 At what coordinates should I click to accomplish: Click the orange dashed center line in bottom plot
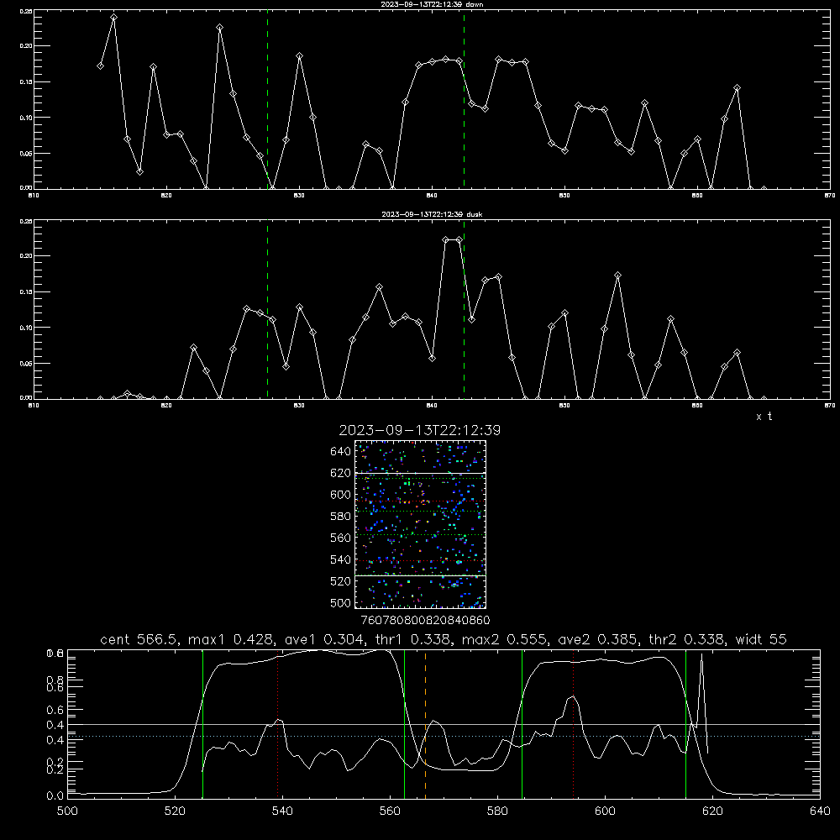coord(425,724)
